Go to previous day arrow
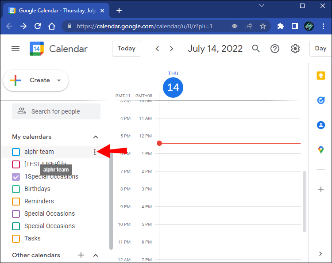332x263 pixels. click(x=157, y=49)
